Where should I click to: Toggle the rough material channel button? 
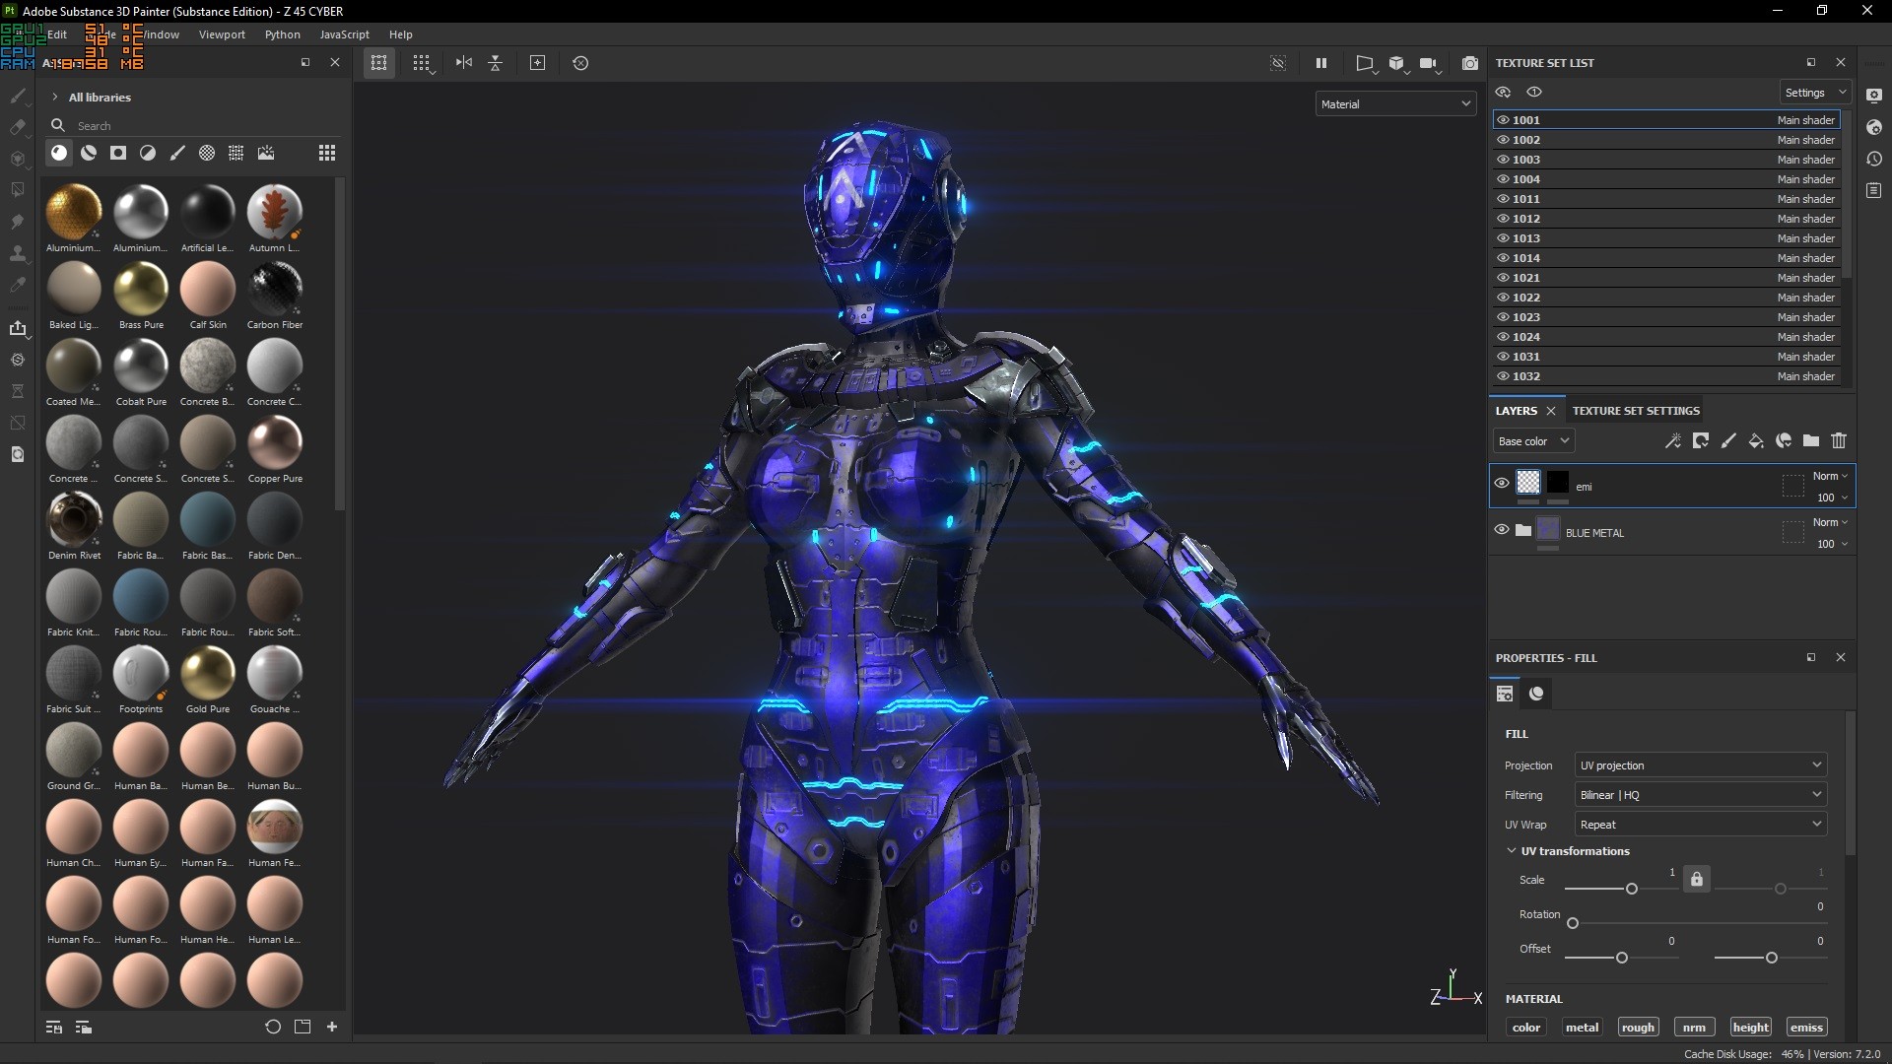(1638, 1028)
